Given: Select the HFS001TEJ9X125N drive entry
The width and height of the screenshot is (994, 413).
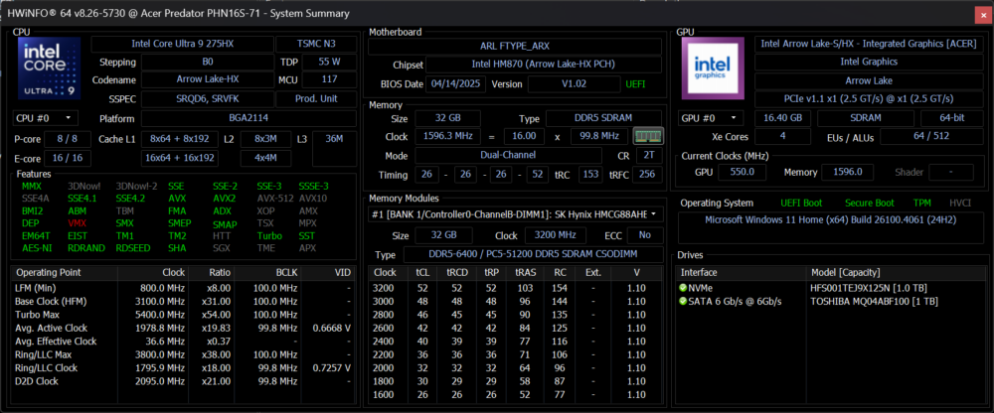Looking at the screenshot, I should 829,288.
